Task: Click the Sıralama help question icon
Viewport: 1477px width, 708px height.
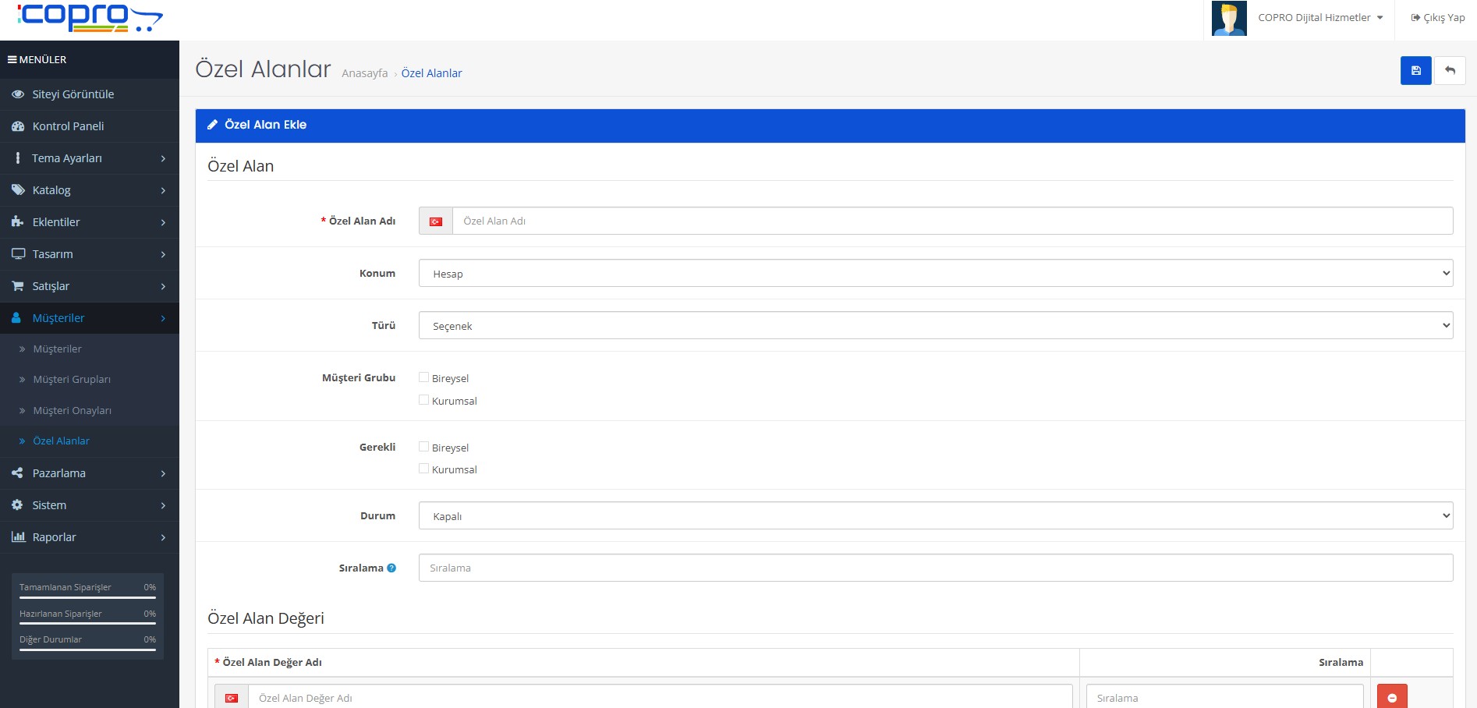Action: [x=391, y=568]
